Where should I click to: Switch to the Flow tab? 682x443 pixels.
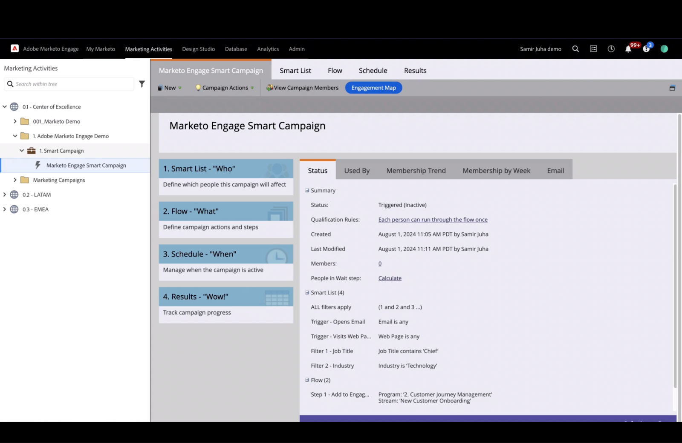(335, 71)
